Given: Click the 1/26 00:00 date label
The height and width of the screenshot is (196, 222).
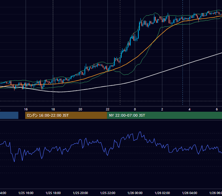Looking at the screenshot, I should point(135,193).
